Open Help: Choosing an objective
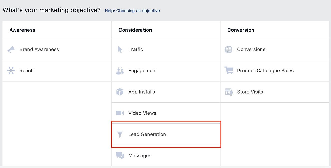 pyautogui.click(x=132, y=11)
